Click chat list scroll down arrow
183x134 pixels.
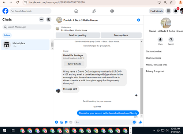[x=52, y=48]
